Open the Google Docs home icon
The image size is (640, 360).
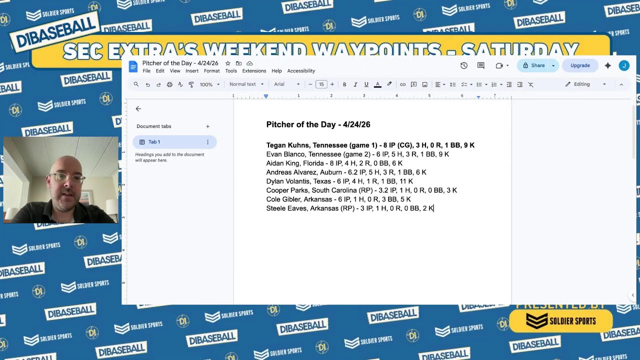(133, 66)
